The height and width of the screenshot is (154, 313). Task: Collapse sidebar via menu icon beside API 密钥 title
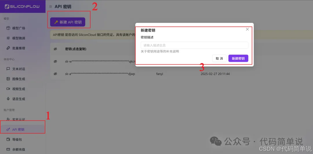pyautogui.click(x=50, y=7)
